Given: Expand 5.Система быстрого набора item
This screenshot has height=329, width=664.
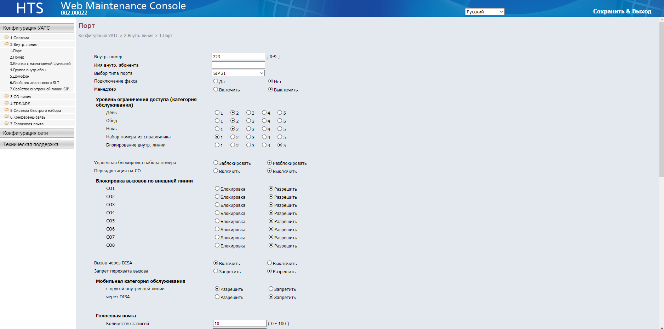Looking at the screenshot, I should tap(35, 110).
